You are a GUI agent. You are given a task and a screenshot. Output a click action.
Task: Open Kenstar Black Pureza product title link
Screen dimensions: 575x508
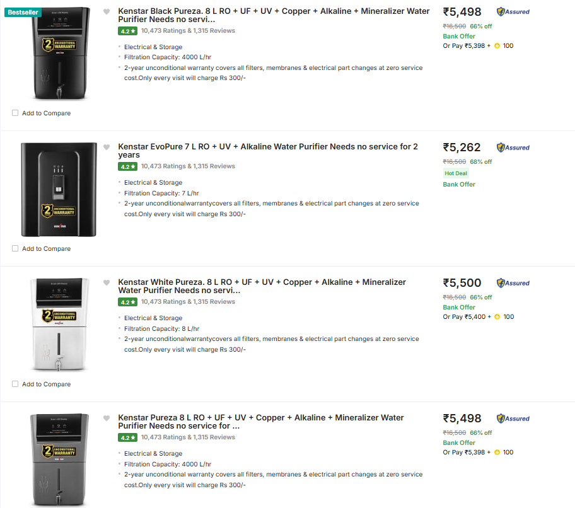point(274,15)
